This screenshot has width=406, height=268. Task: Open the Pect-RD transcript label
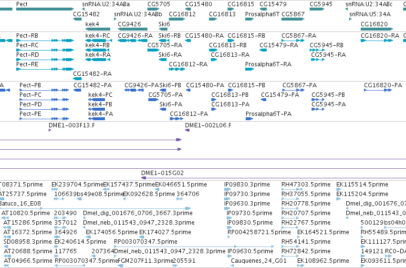coord(28,54)
